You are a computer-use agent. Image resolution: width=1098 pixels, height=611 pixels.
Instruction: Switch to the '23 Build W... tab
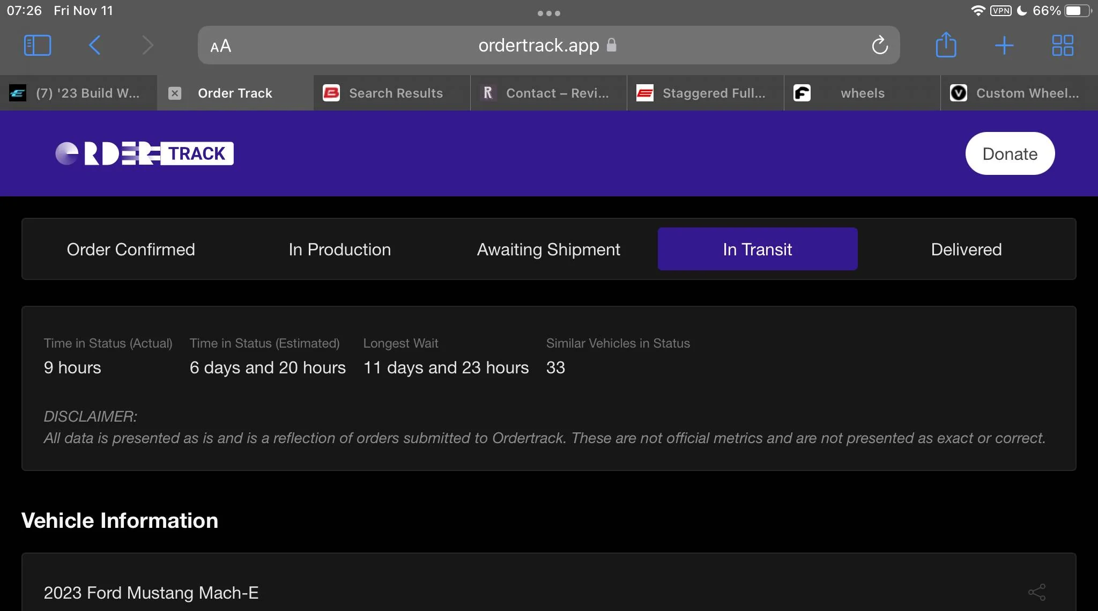[x=78, y=93]
